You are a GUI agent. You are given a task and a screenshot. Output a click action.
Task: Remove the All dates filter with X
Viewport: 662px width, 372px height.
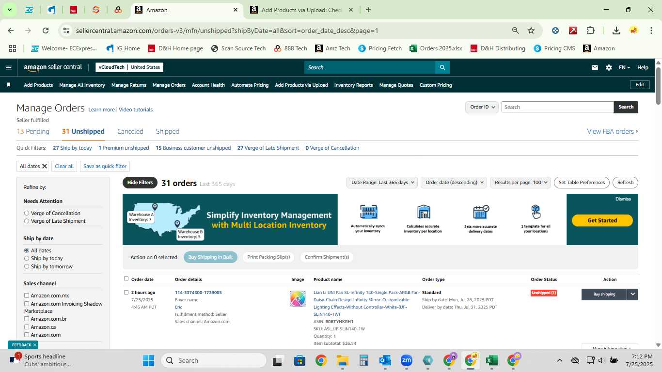click(x=45, y=166)
